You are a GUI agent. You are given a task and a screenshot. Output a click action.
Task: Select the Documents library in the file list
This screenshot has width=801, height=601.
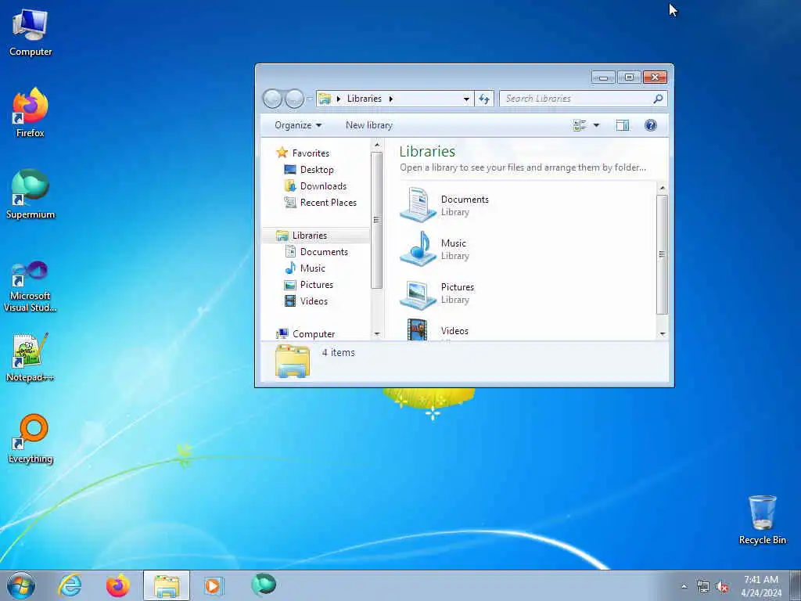(x=444, y=205)
